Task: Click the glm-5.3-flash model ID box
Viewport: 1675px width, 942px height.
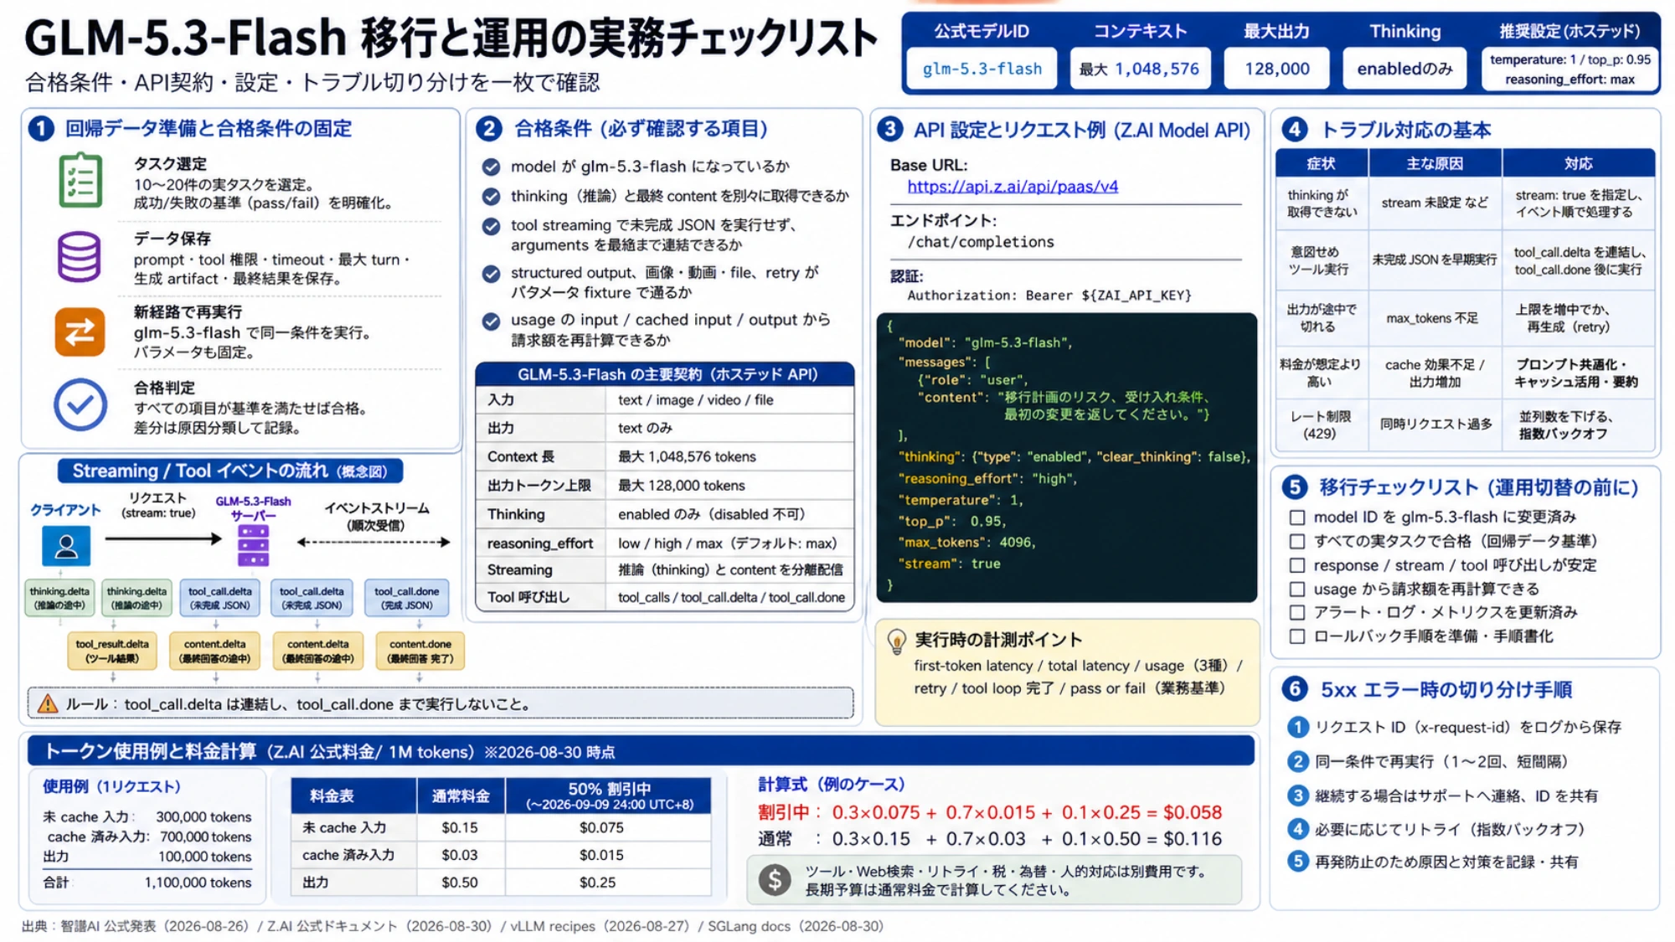Action: [x=982, y=69]
